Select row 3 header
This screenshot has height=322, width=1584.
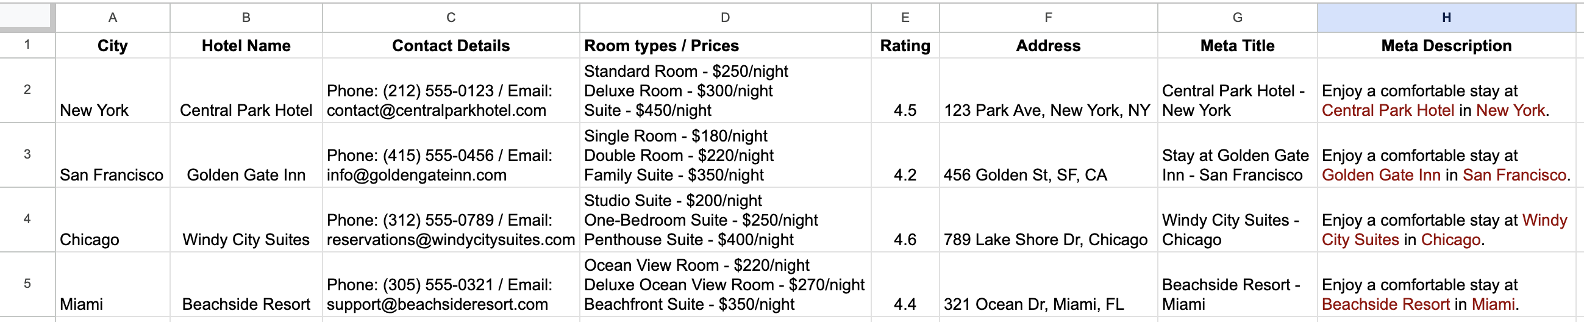point(27,155)
